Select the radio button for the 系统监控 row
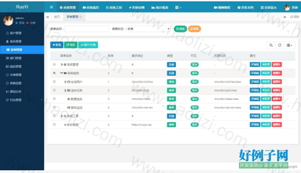Viewport: 301px width, 173px height. tap(54, 73)
